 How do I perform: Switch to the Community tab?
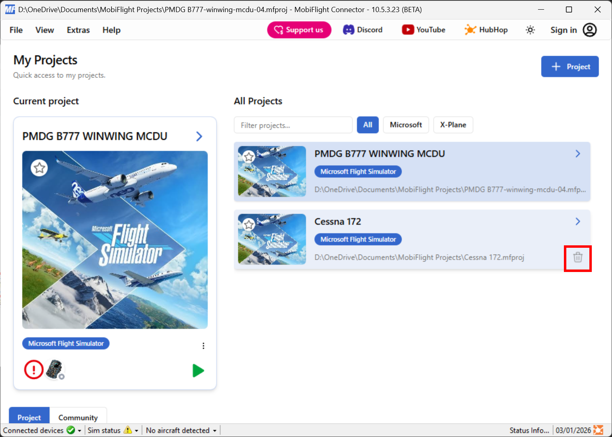[x=78, y=417]
